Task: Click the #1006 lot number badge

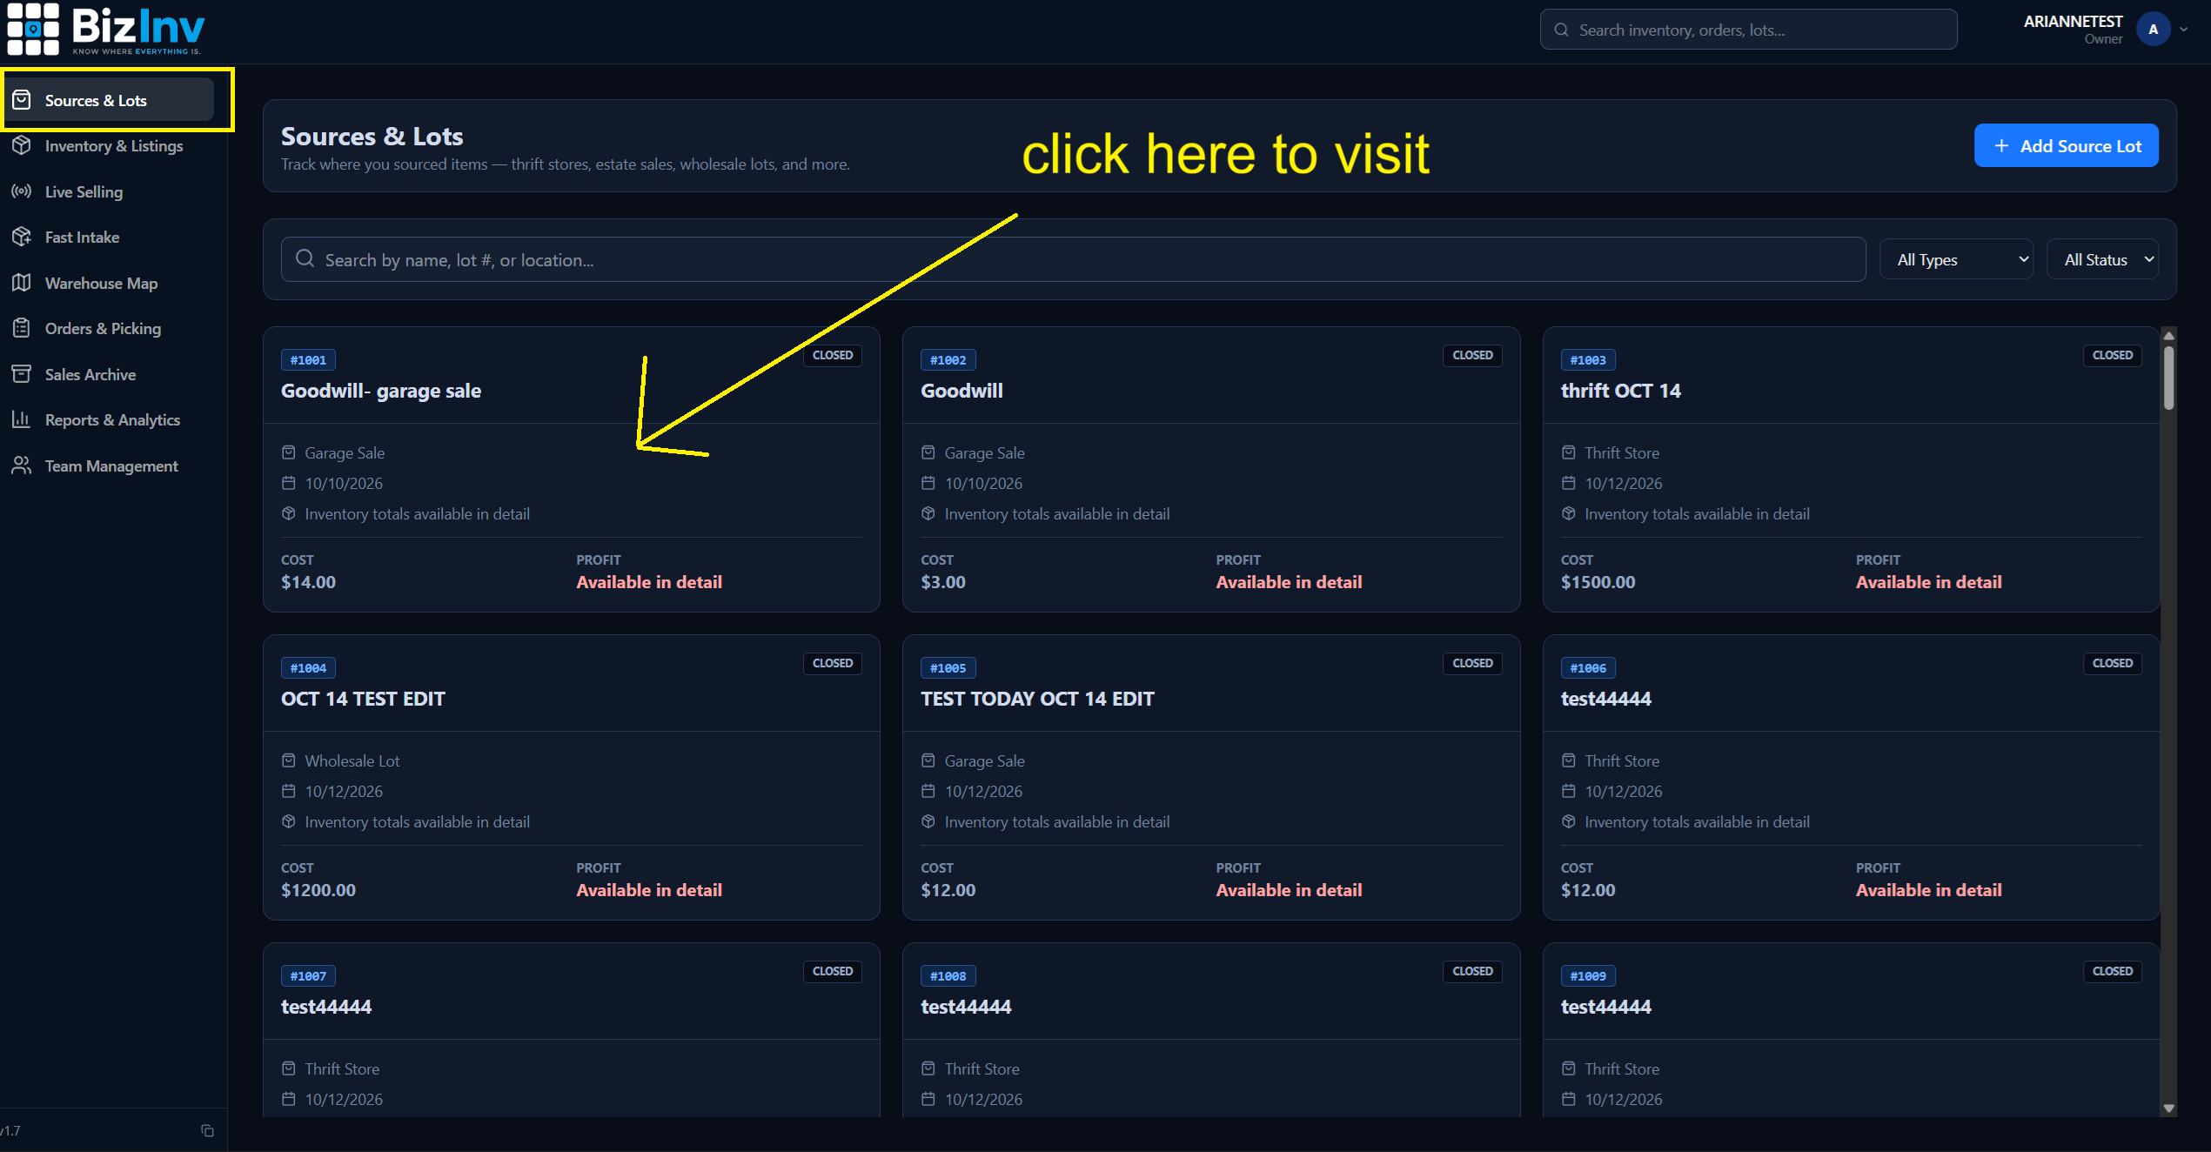Action: pos(1587,667)
